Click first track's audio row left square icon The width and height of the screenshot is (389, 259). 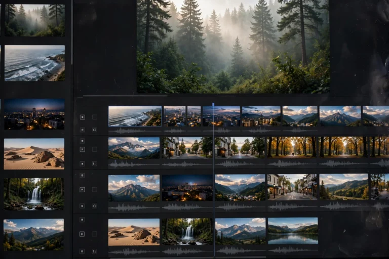coord(83,129)
